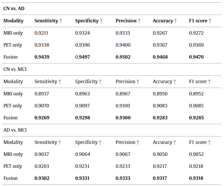Viewport: 224px width, 186px height.
Task: Click the bold Precision column header
Action: [126, 21]
